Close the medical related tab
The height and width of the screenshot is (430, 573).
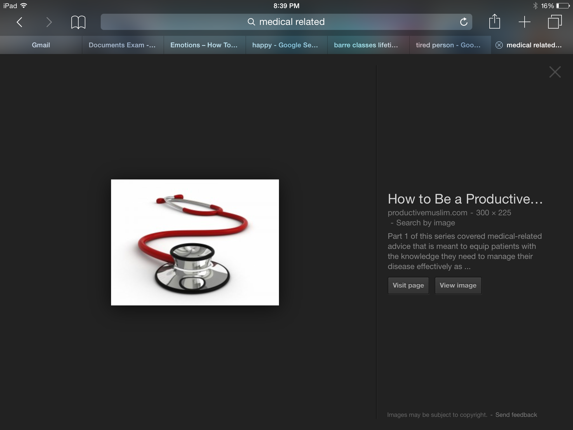click(x=499, y=45)
